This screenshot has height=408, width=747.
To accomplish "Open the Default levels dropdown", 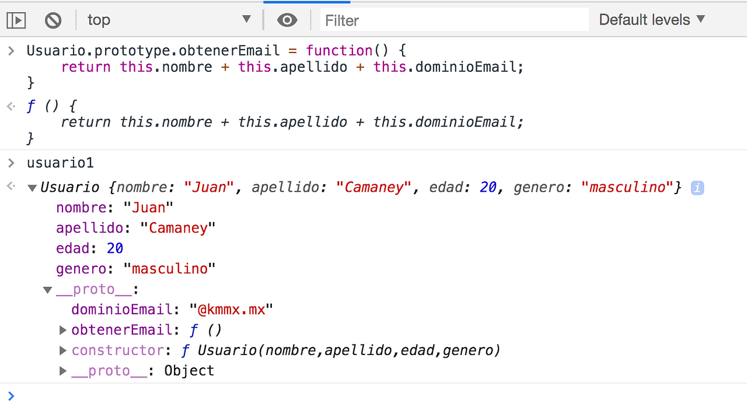I will 648,19.
